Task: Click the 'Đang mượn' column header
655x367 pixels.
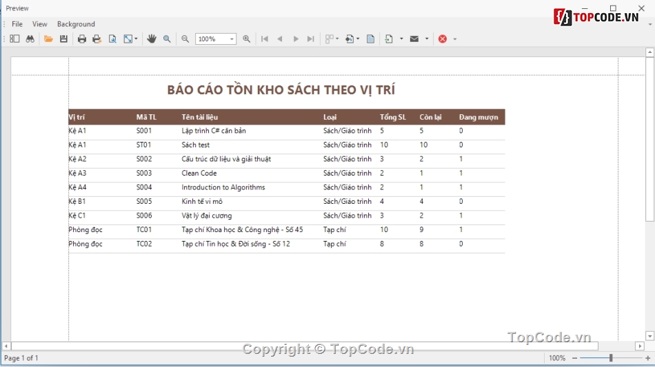Action: click(x=478, y=117)
